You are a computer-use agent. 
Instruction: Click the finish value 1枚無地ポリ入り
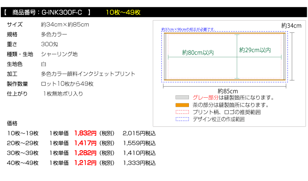tap(63, 94)
